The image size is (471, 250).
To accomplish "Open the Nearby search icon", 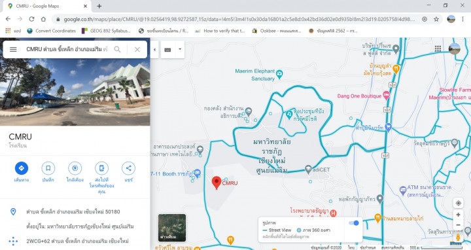I will 75,168.
